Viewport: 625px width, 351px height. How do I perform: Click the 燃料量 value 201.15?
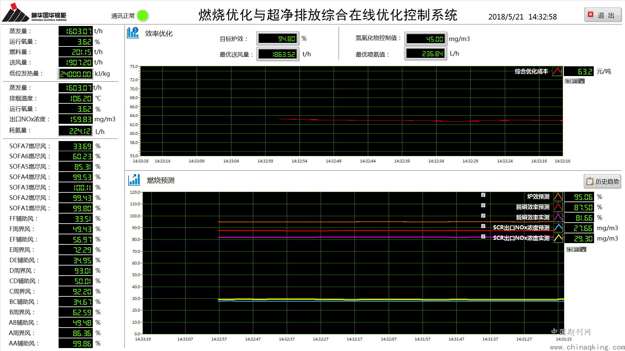[76, 52]
